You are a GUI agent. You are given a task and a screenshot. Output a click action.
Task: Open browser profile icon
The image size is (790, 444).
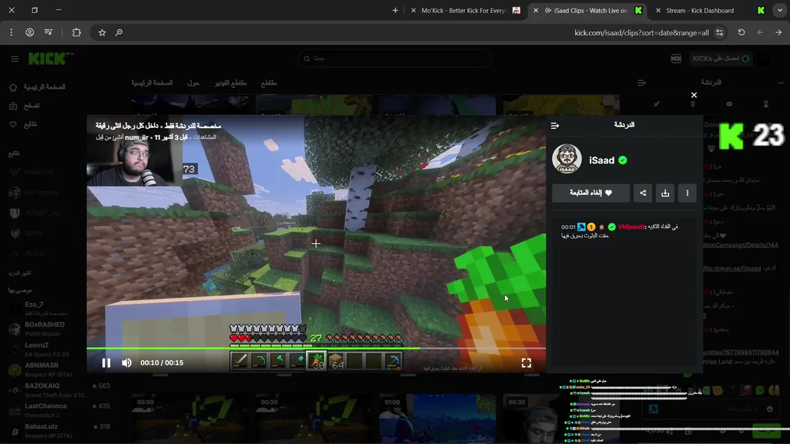[30, 32]
